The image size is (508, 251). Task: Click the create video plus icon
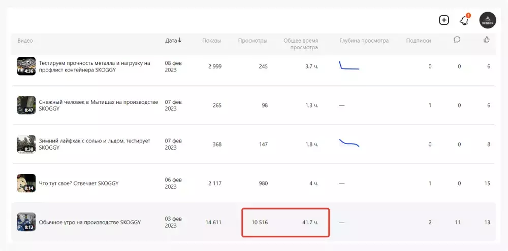point(444,20)
